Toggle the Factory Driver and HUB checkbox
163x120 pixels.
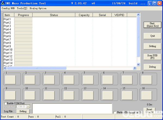tap(115, 112)
